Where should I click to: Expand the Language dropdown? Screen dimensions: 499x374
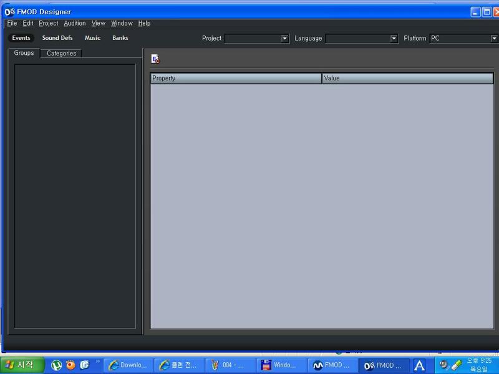coord(394,39)
